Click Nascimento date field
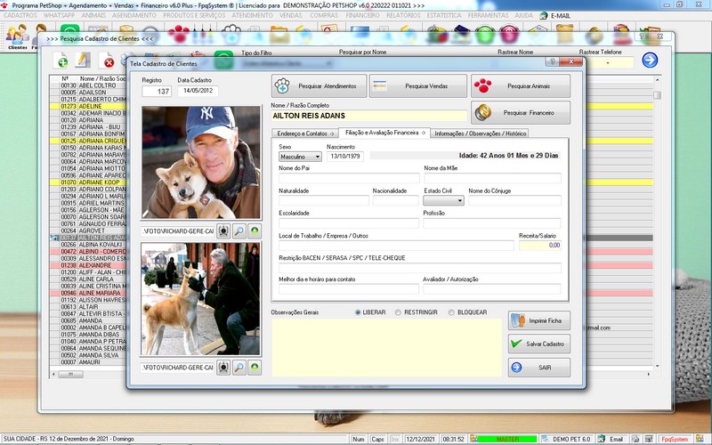The image size is (712, 445). (345, 157)
